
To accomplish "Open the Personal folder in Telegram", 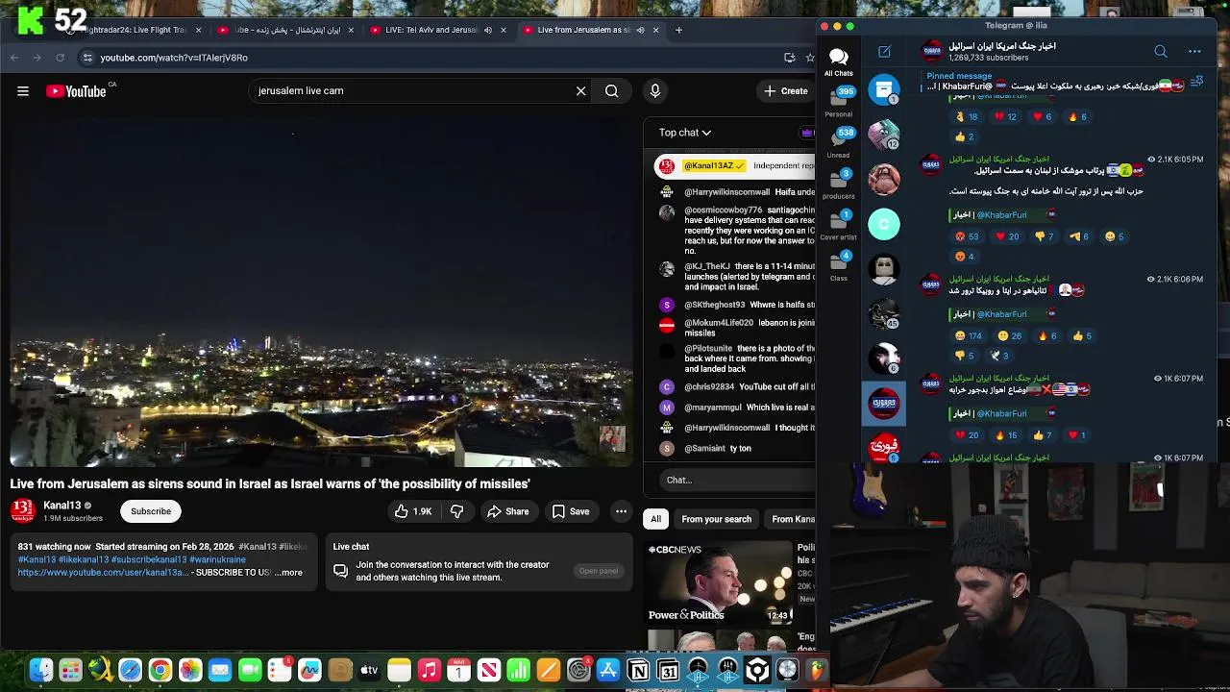I will pos(838,103).
